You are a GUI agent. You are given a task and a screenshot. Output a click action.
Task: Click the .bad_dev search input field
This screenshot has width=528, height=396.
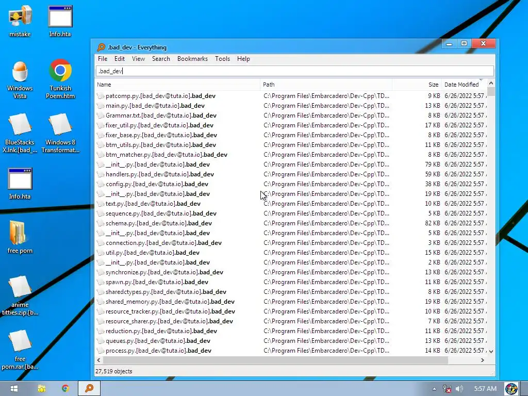pos(295,71)
